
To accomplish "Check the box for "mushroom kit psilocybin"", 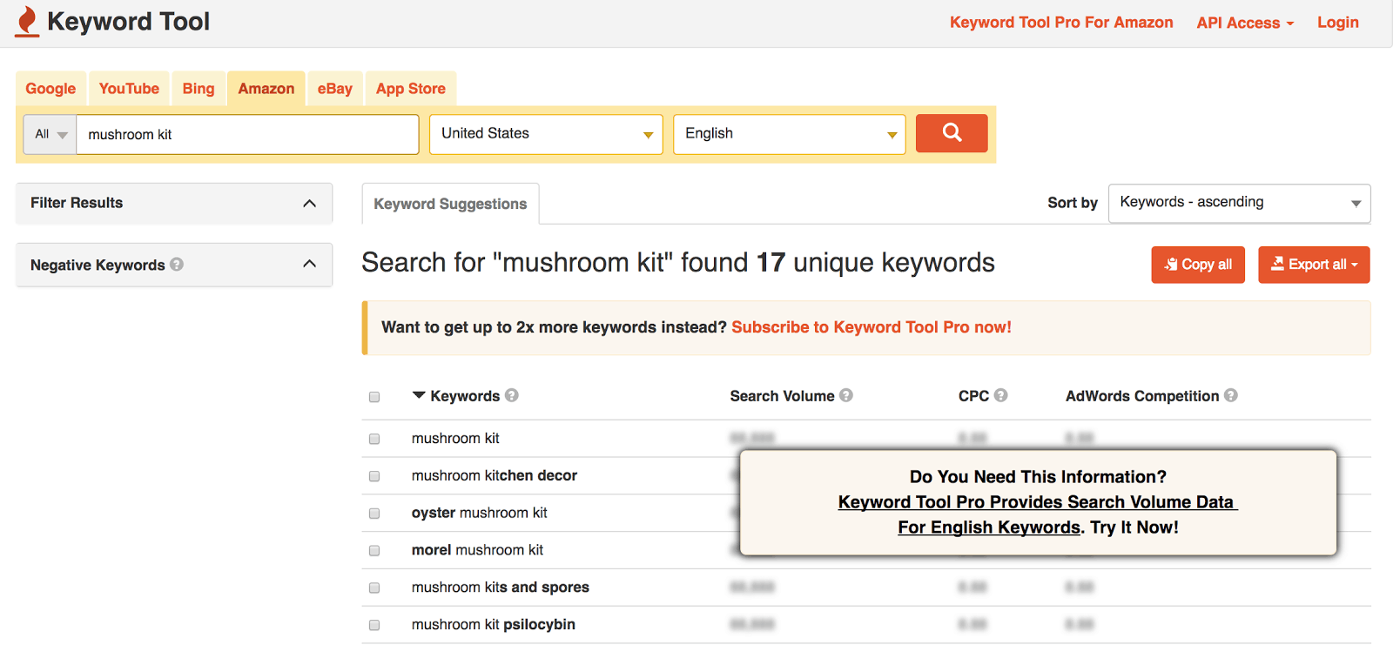I will [374, 625].
